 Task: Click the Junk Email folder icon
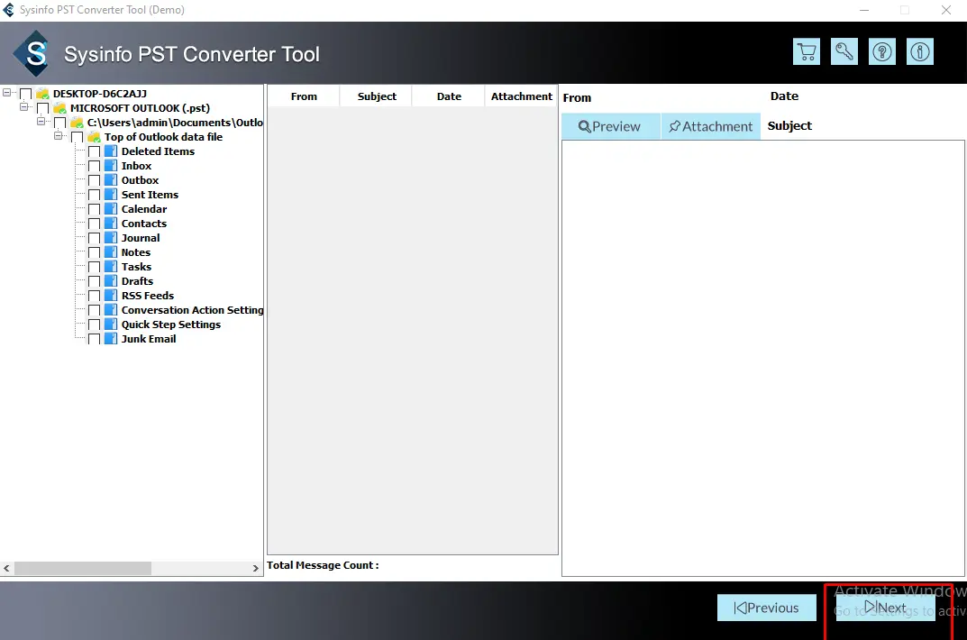coord(111,339)
